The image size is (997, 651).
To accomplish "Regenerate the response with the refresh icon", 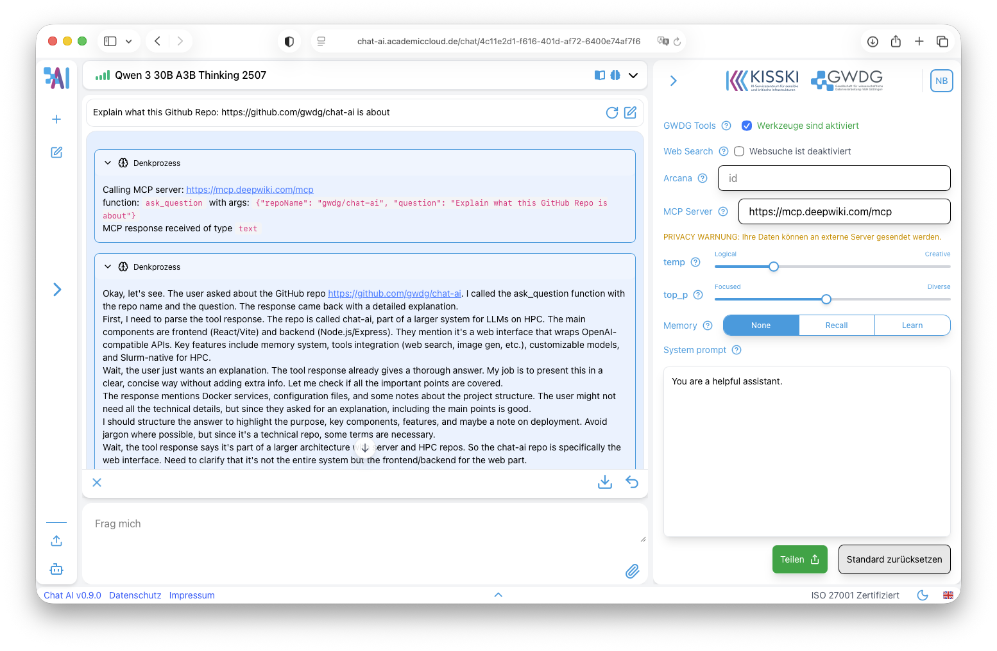I will pyautogui.click(x=611, y=112).
